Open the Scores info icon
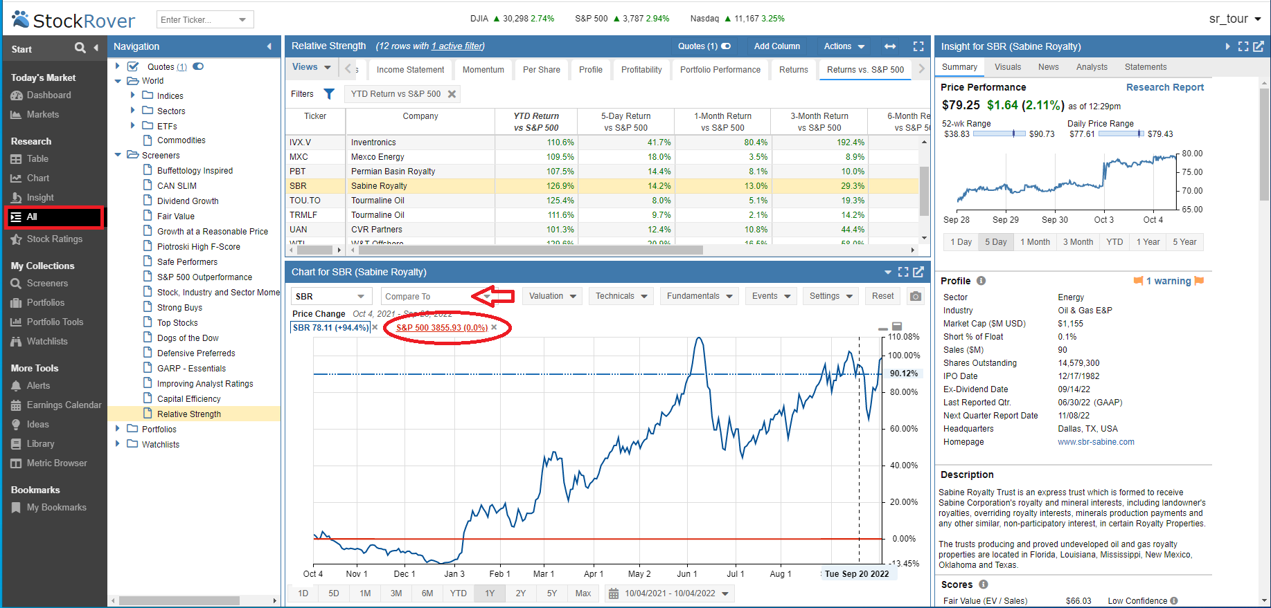Viewport: 1271px width, 608px height. (x=984, y=584)
